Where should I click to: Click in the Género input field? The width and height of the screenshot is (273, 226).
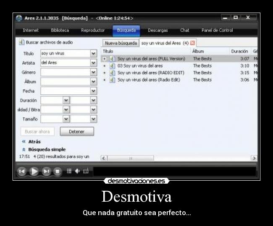[x=65, y=72]
